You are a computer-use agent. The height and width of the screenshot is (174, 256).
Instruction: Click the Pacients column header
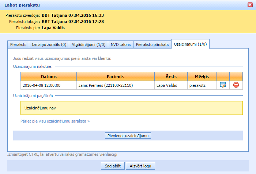(116, 77)
